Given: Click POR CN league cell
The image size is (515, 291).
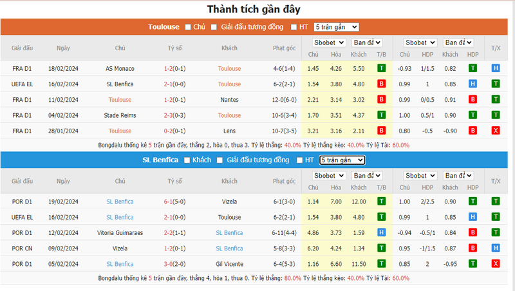Looking at the screenshot, I should pos(22,249).
